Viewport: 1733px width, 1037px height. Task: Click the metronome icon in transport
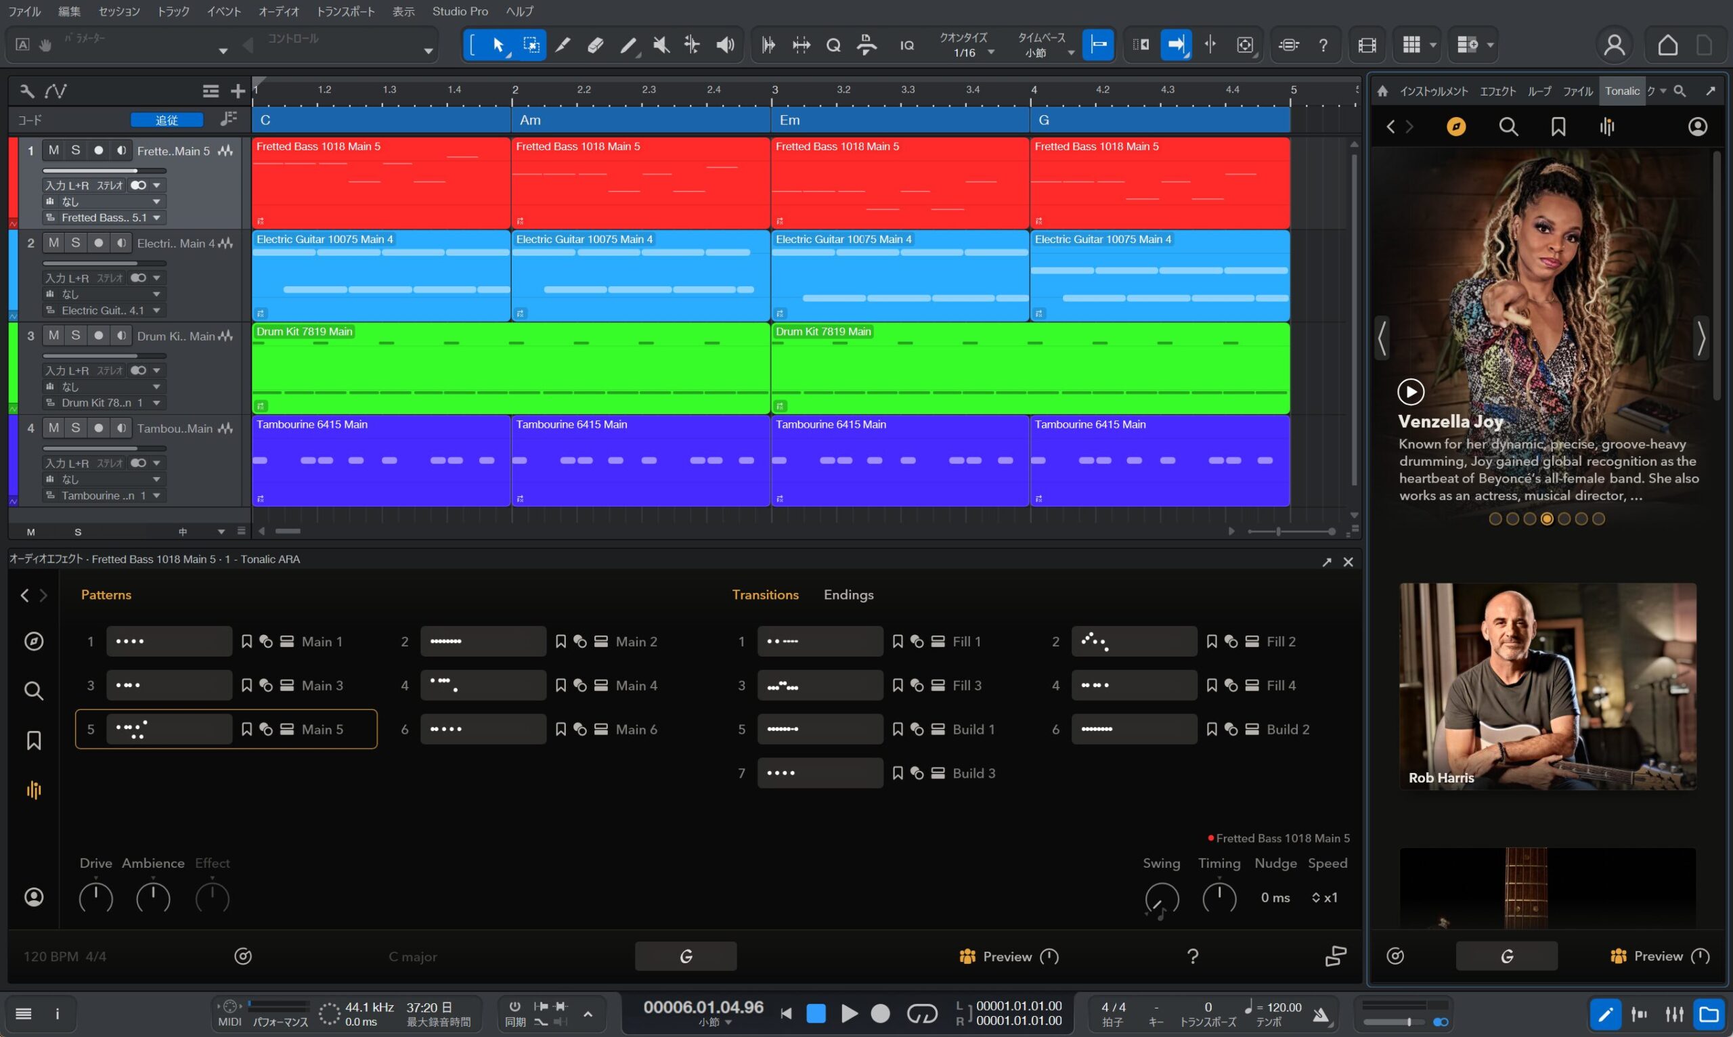tap(1320, 1014)
